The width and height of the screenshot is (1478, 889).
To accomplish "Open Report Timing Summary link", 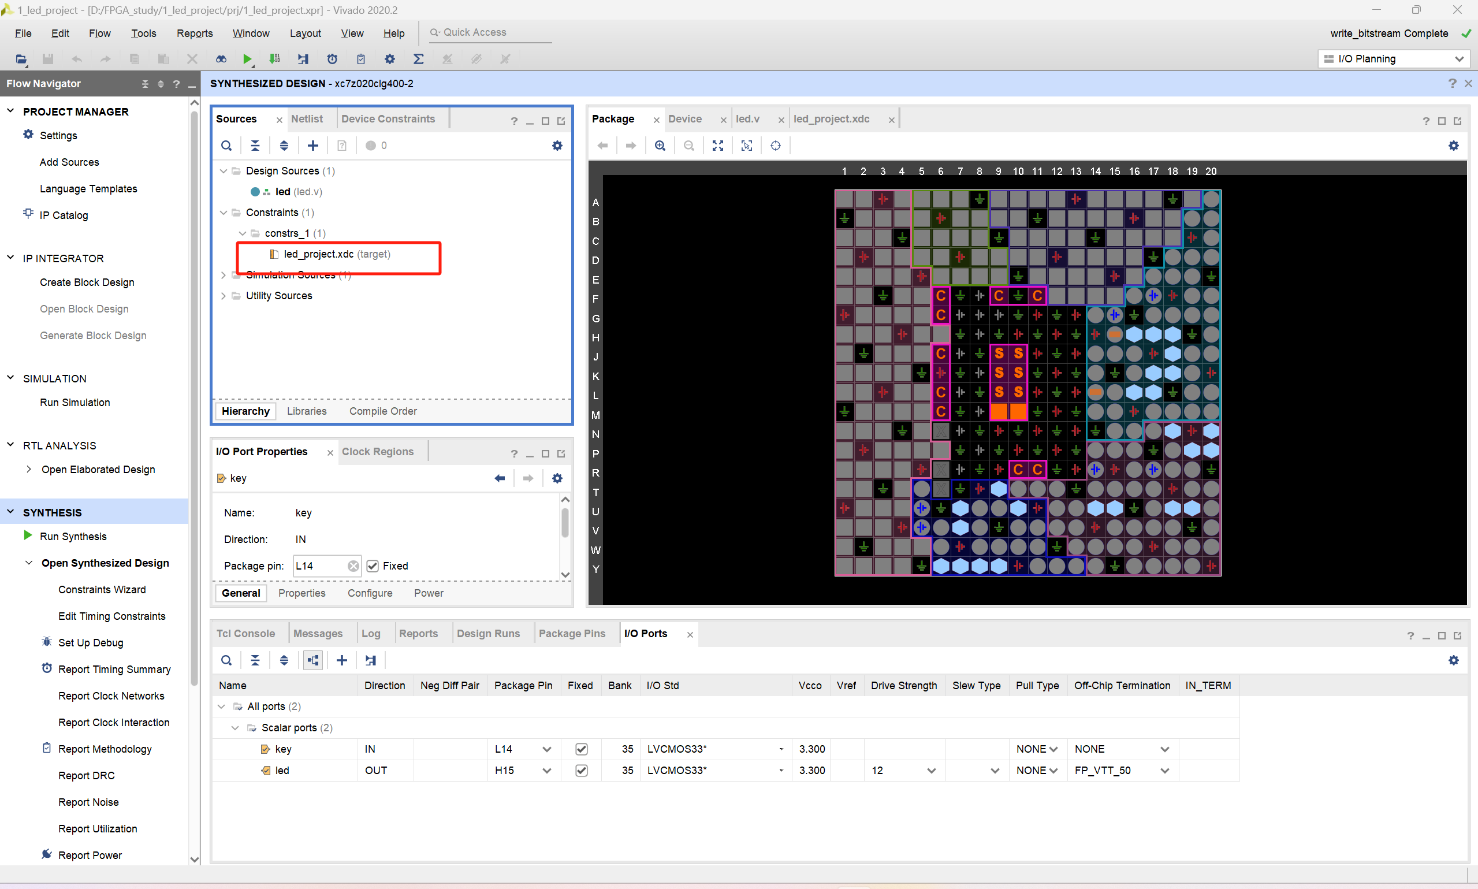I will click(x=114, y=669).
